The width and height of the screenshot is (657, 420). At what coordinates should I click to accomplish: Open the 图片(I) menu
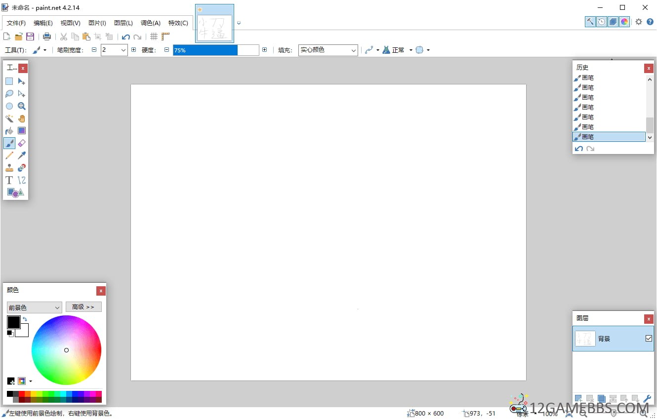(x=97, y=23)
